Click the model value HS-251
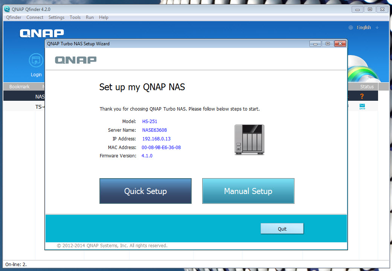Image resolution: width=392 pixels, height=271 pixels. (150, 121)
